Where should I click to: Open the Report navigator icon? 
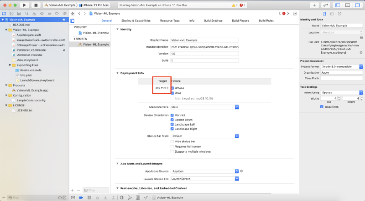point(64,14)
